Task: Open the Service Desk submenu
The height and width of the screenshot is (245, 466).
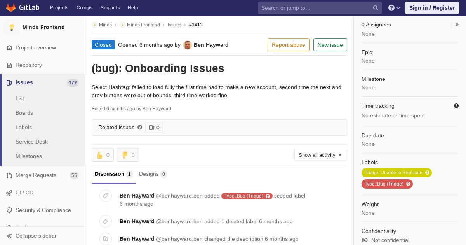Action: [x=31, y=142]
